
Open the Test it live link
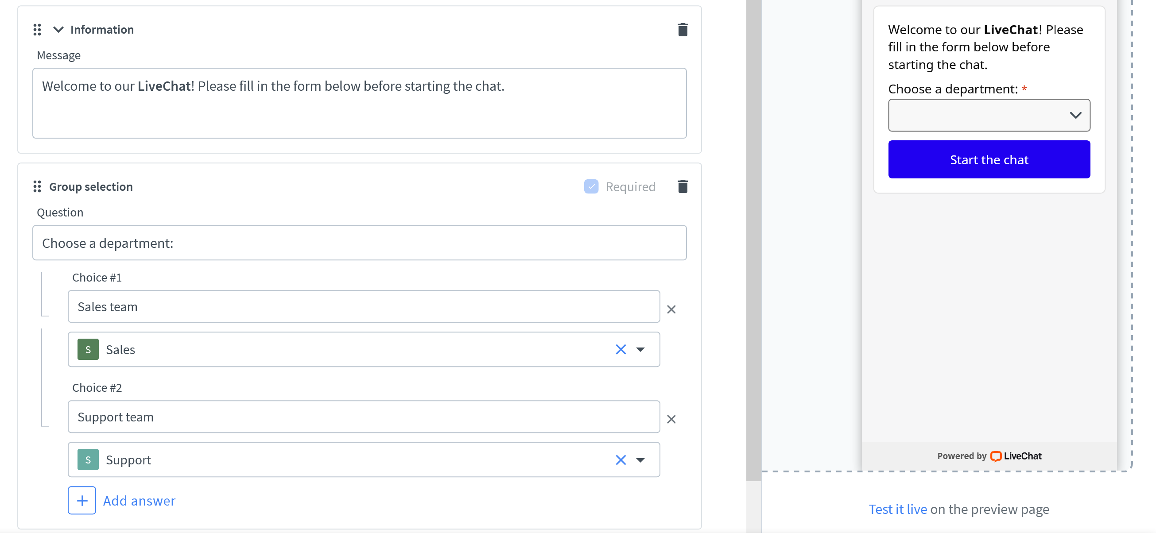pyautogui.click(x=897, y=509)
